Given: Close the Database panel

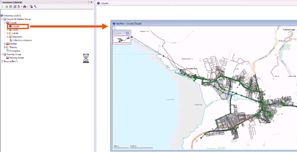Looking at the screenshot, I should (x=92, y=2).
